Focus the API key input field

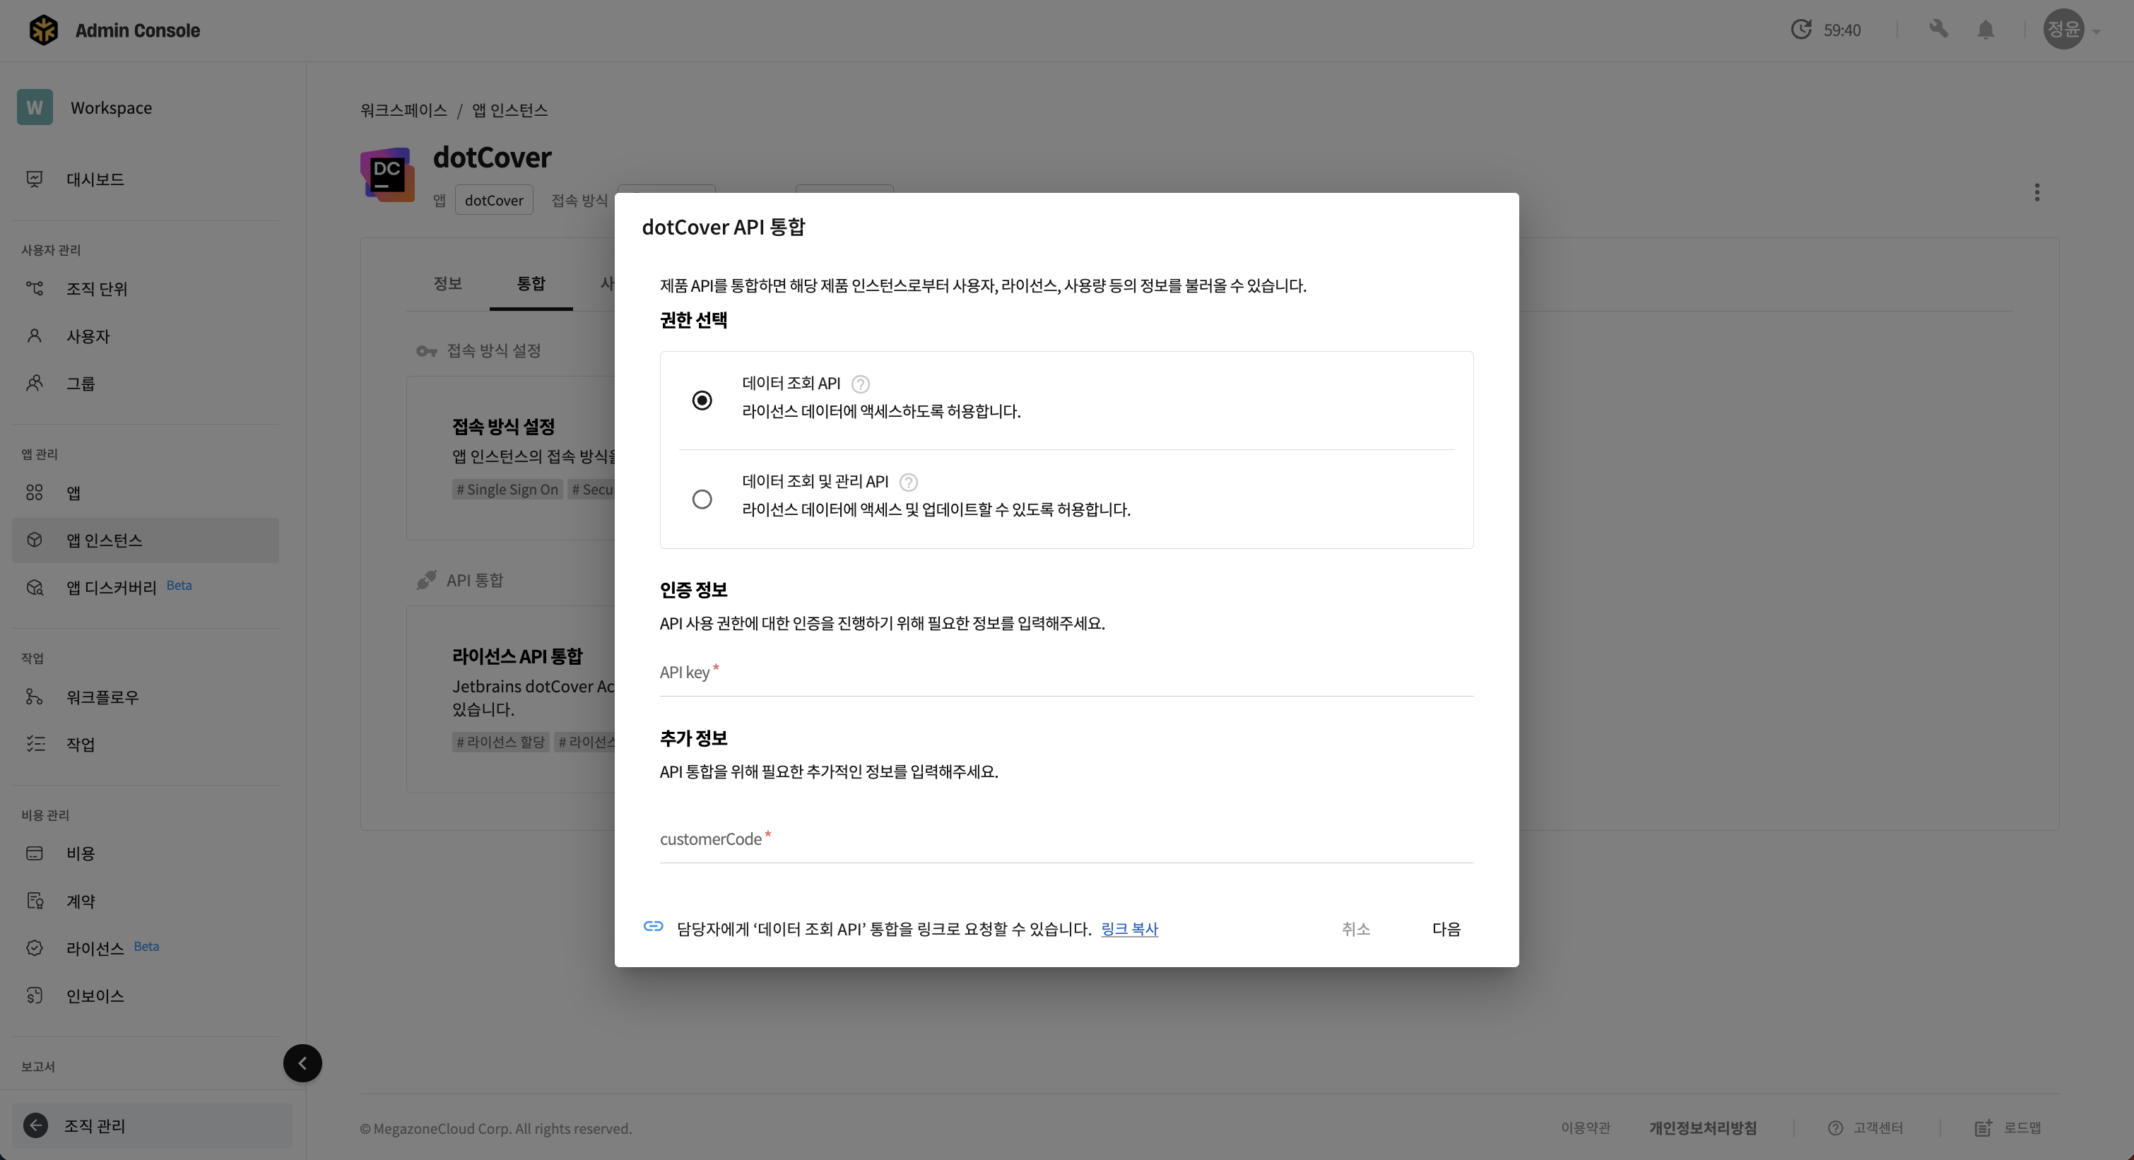(x=1066, y=673)
